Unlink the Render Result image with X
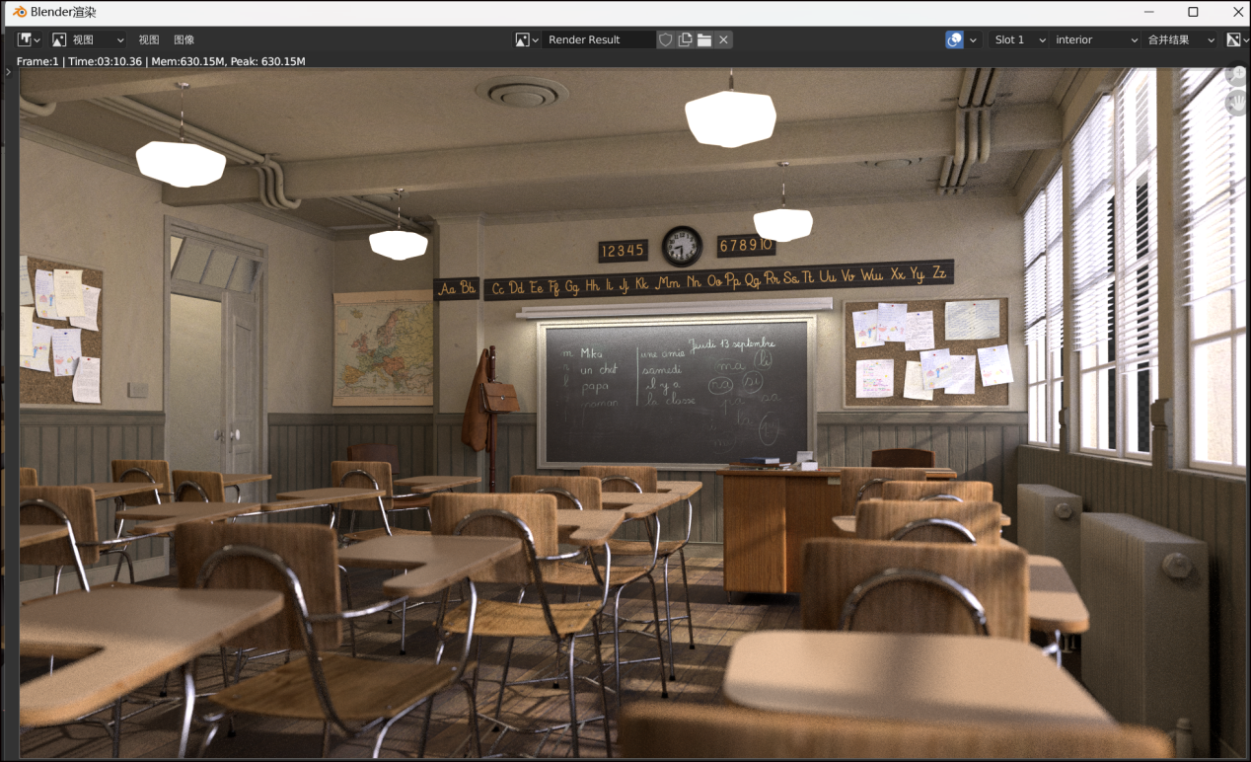The width and height of the screenshot is (1251, 762). pyautogui.click(x=723, y=39)
